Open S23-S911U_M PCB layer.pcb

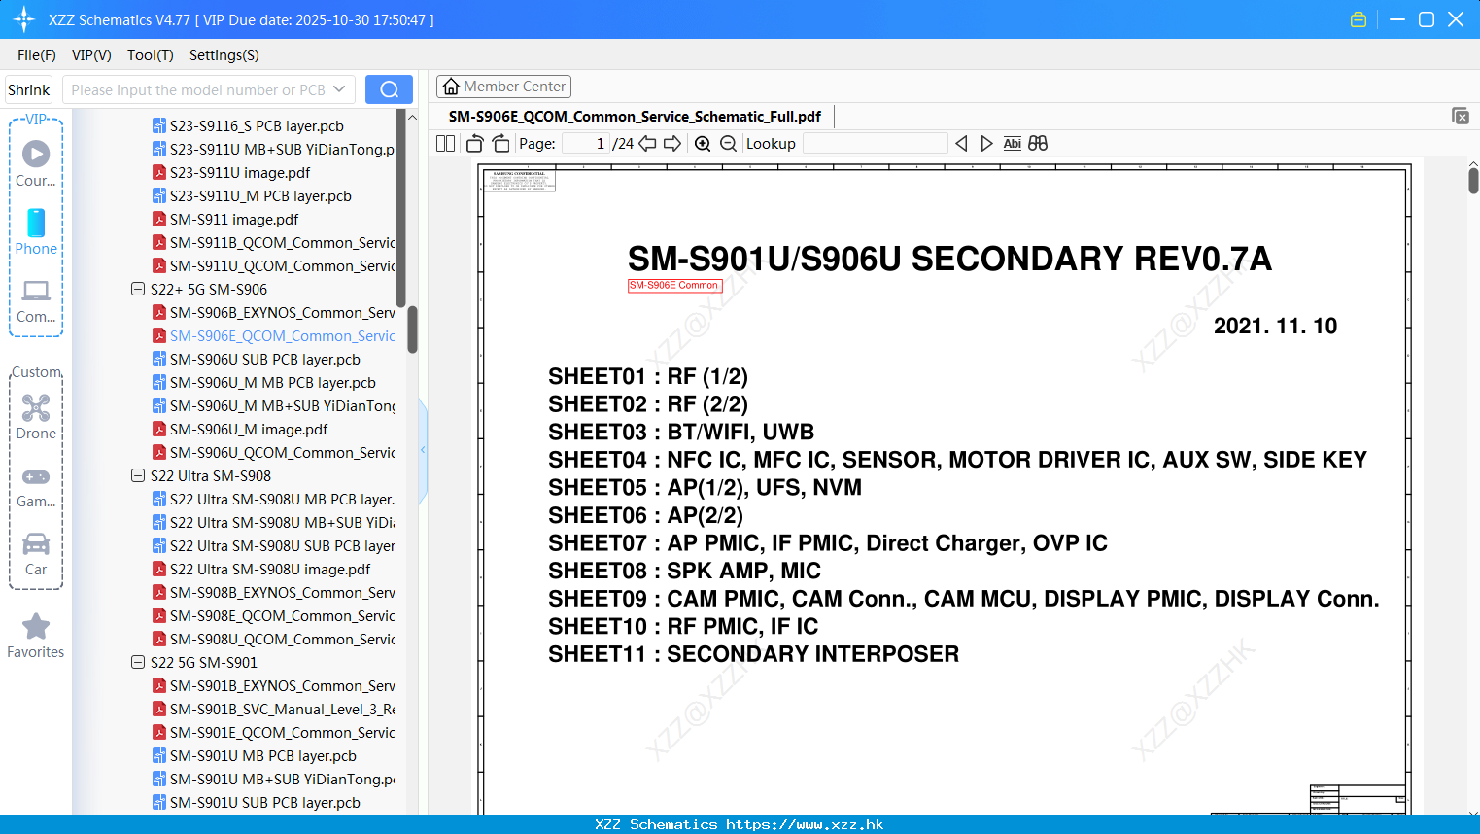pos(252,195)
